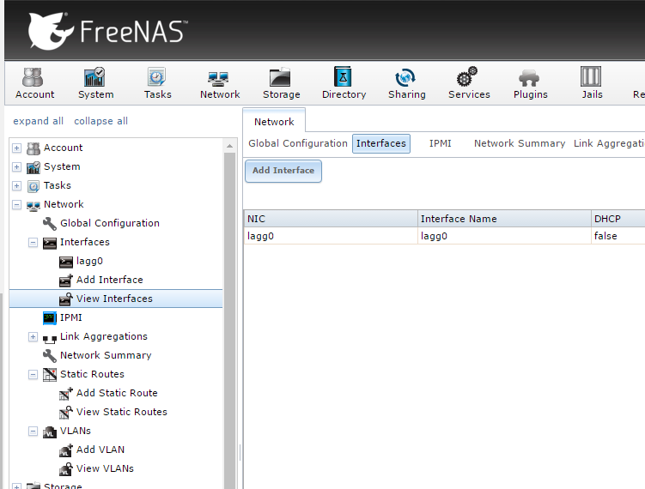This screenshot has height=489, width=645.
Task: Click the expand all link
Action: coord(38,121)
